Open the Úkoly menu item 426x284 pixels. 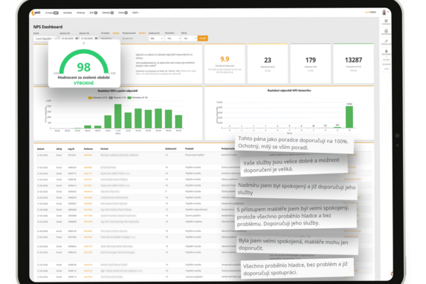pyautogui.click(x=123, y=13)
